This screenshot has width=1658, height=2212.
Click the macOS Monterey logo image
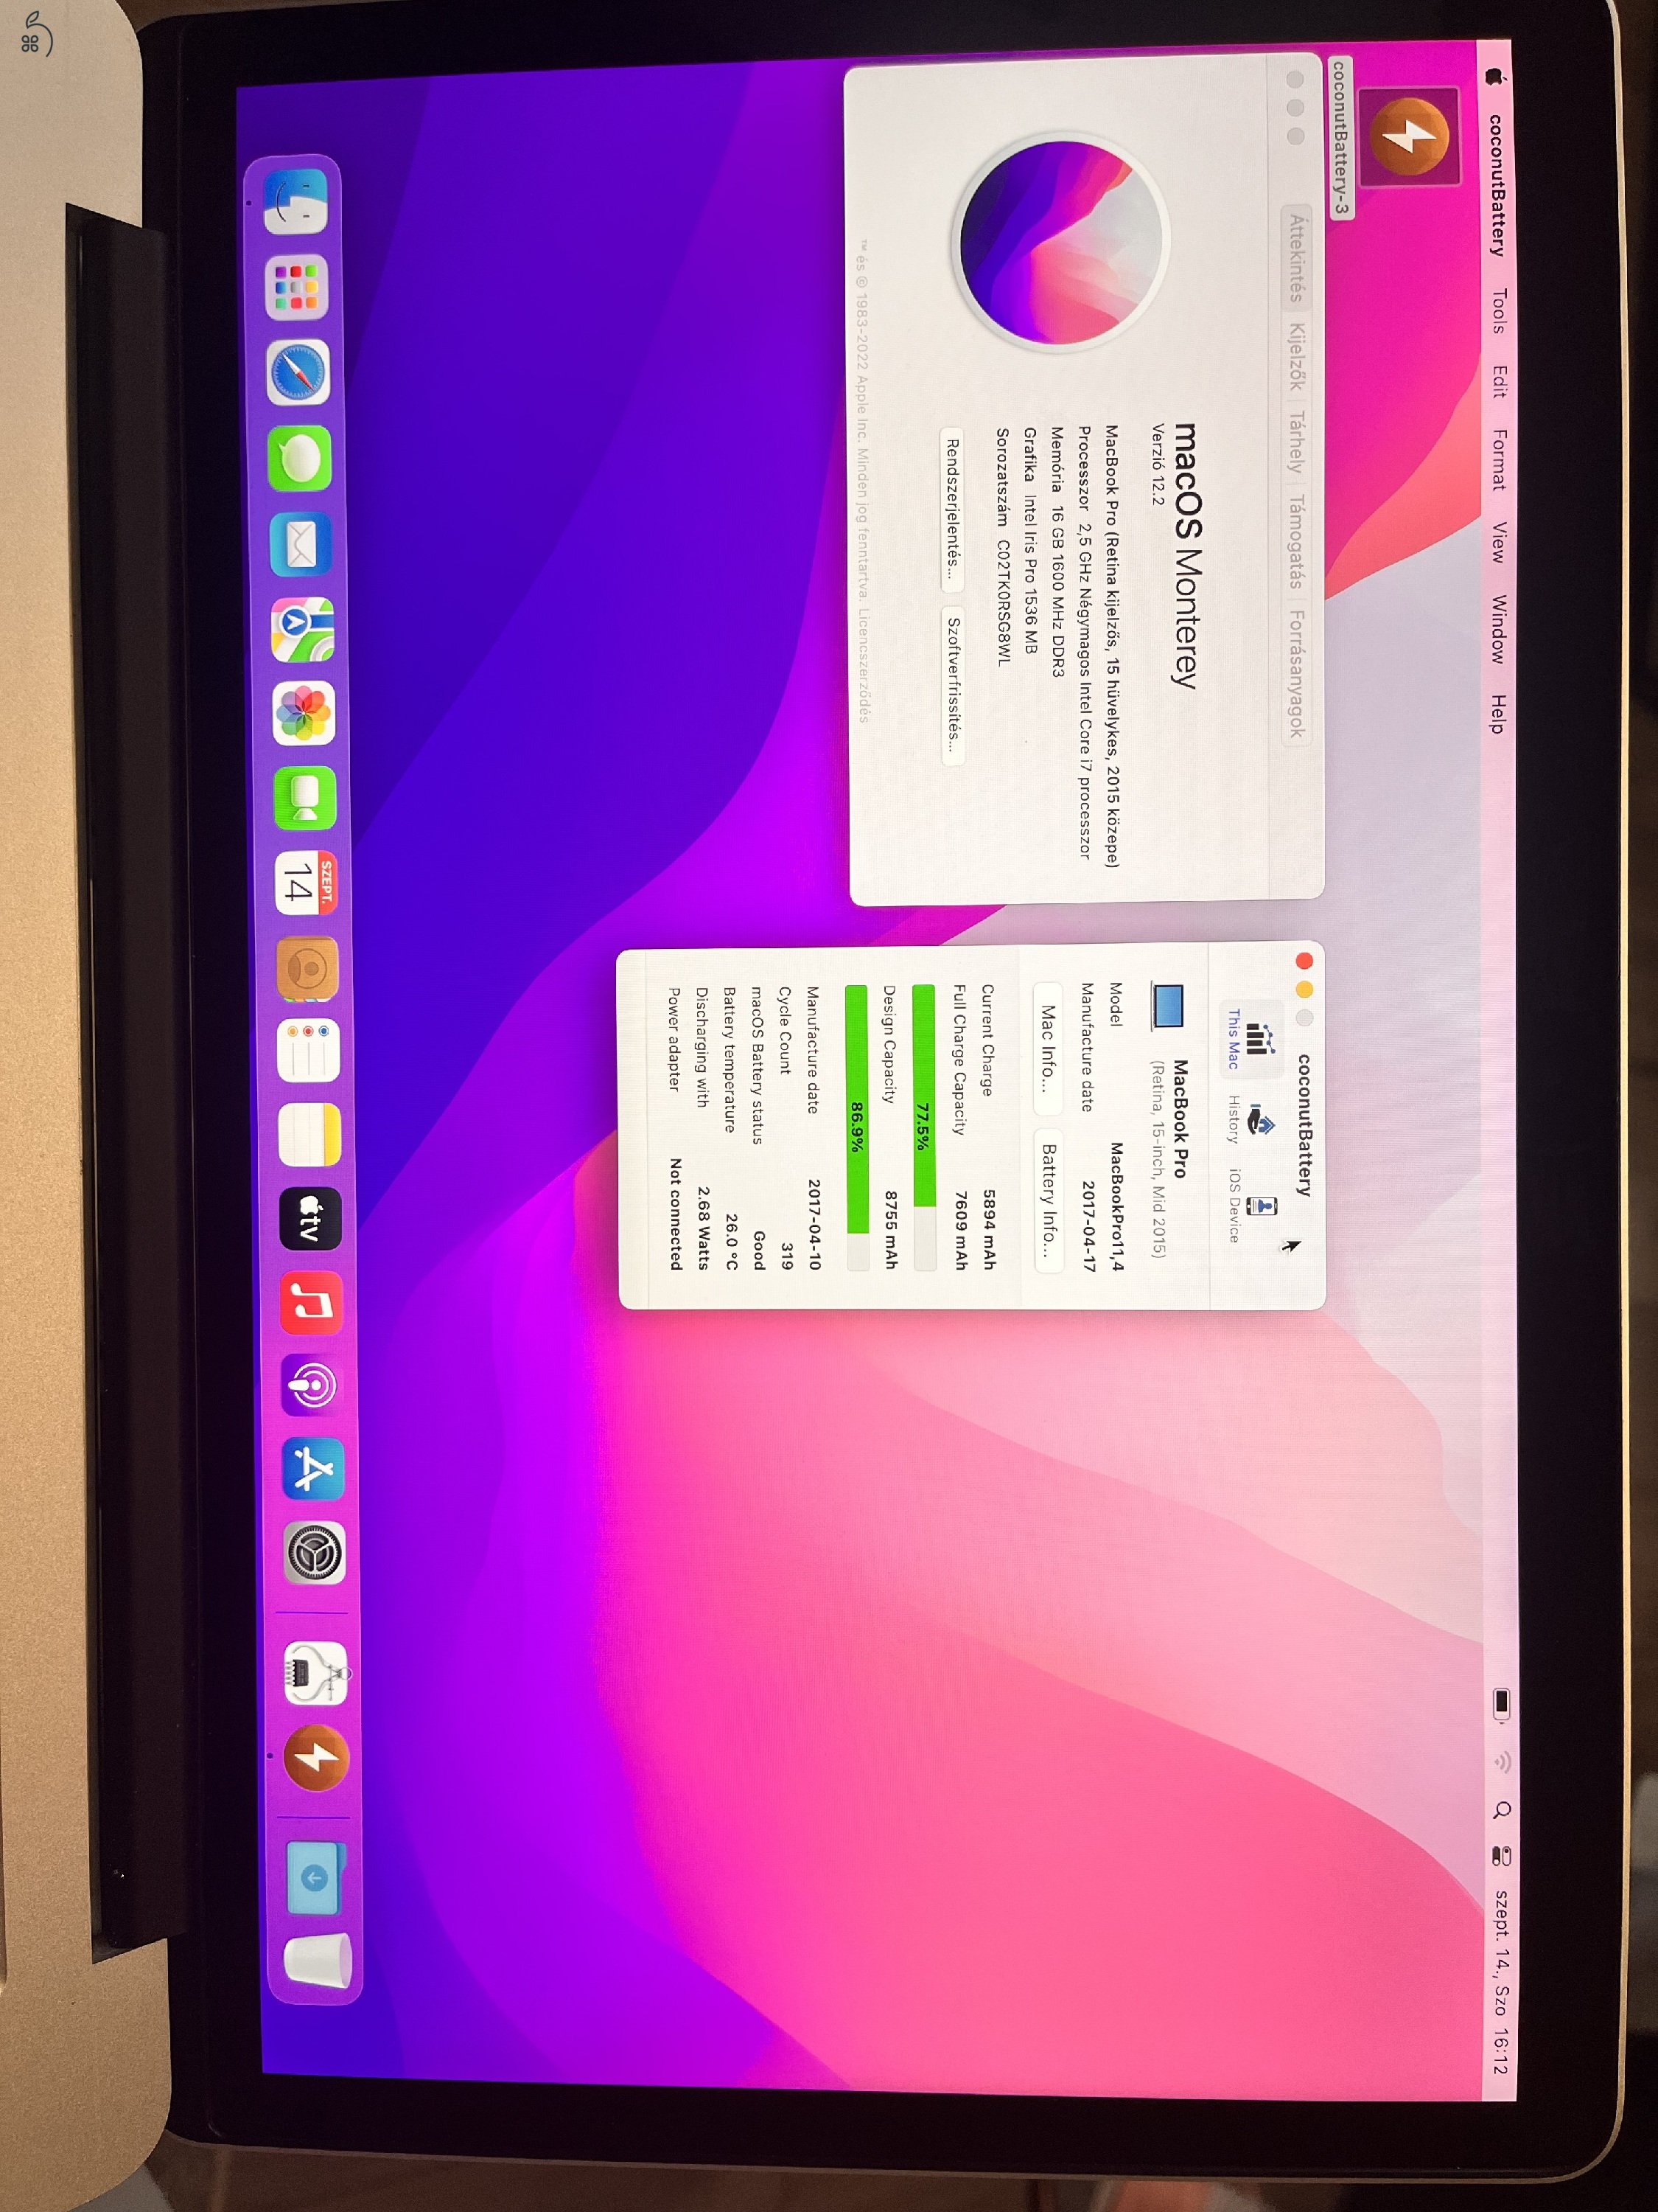tap(1060, 243)
